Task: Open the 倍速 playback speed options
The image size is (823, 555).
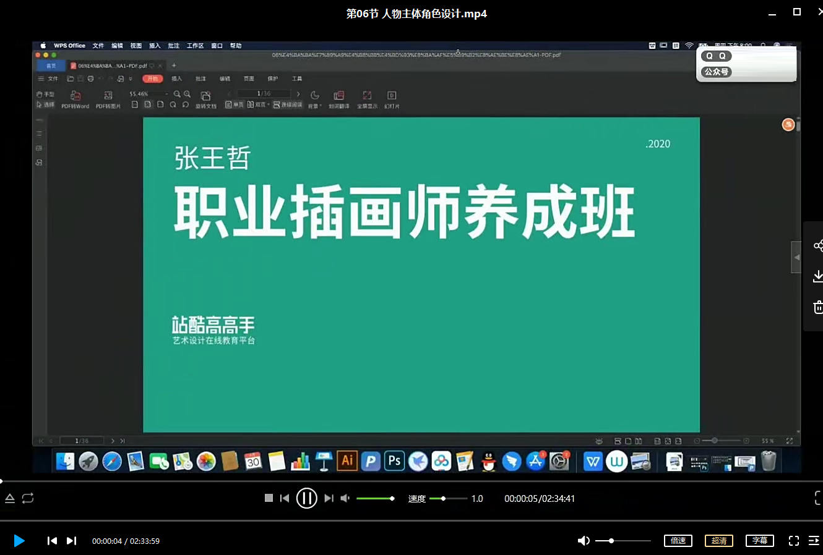Action: (678, 541)
